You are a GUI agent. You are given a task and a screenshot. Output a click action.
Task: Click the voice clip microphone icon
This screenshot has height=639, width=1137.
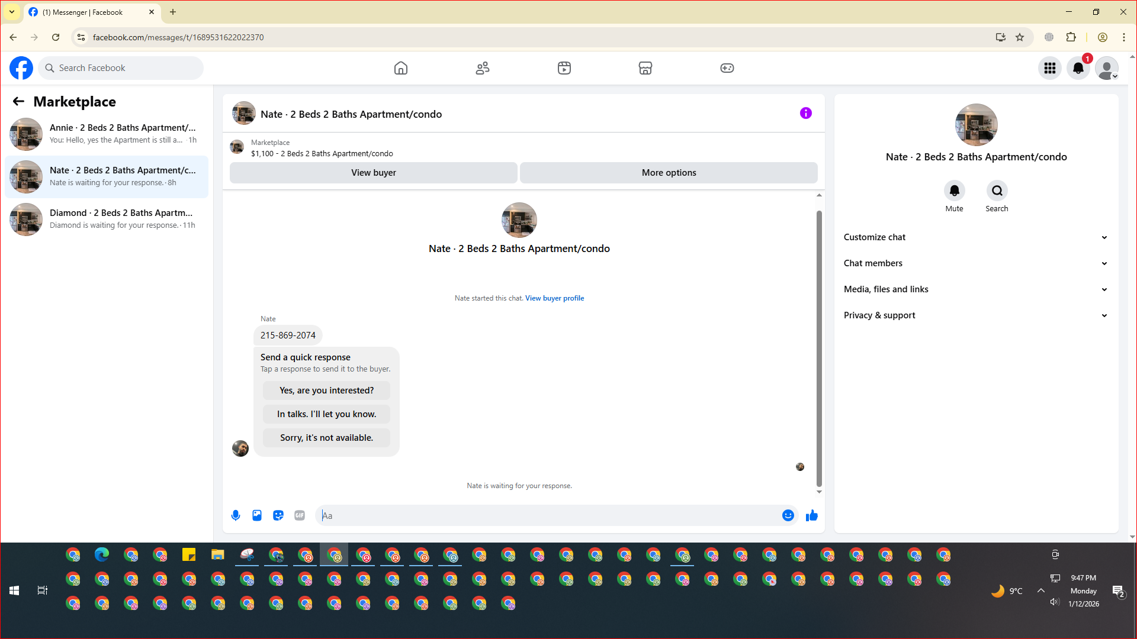236,515
